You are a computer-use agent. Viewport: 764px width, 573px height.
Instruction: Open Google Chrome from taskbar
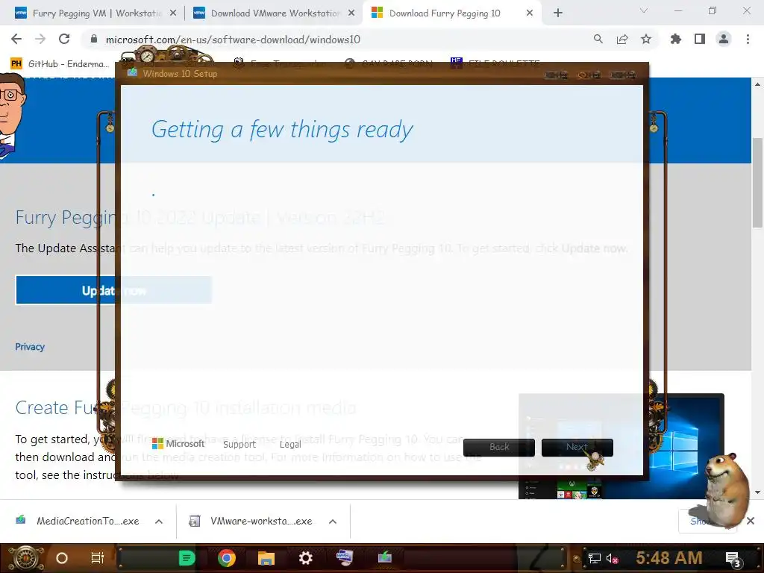[227, 558]
